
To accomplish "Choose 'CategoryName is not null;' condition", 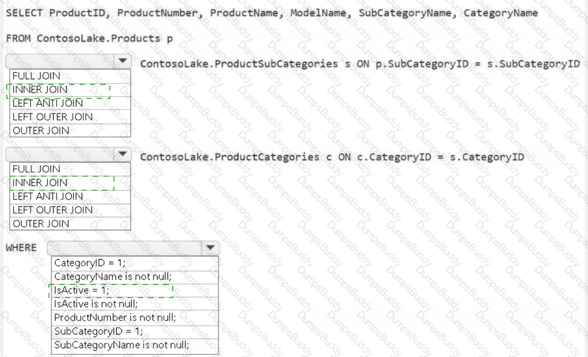I will (x=112, y=277).
